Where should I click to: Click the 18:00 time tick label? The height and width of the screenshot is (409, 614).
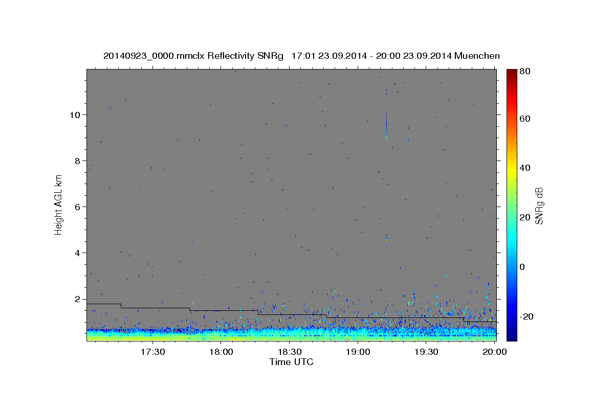pyautogui.click(x=222, y=352)
